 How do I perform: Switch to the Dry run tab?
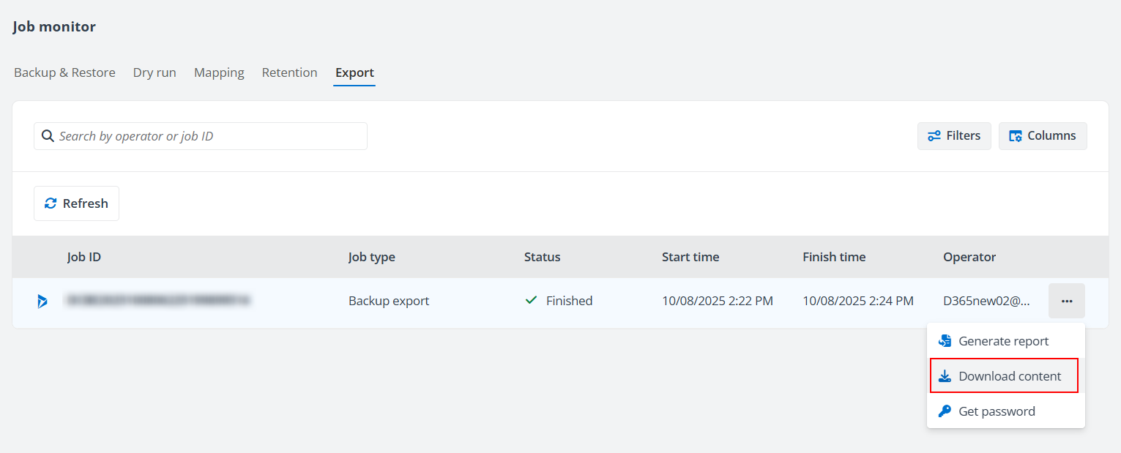pos(154,72)
